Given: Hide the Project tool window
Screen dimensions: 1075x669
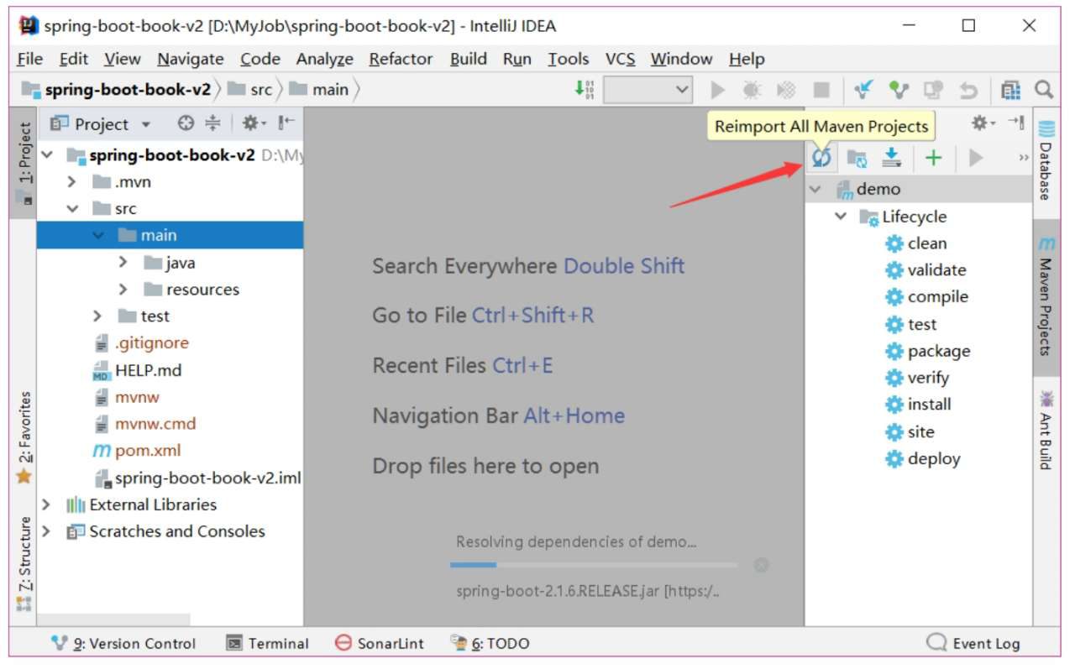Looking at the screenshot, I should (286, 123).
